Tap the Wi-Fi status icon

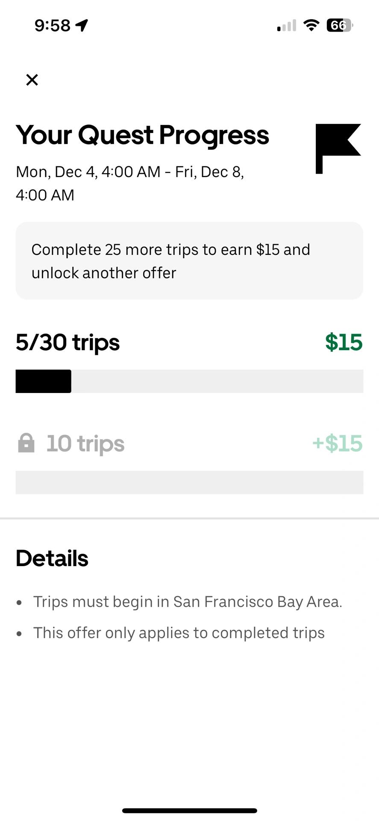[311, 25]
